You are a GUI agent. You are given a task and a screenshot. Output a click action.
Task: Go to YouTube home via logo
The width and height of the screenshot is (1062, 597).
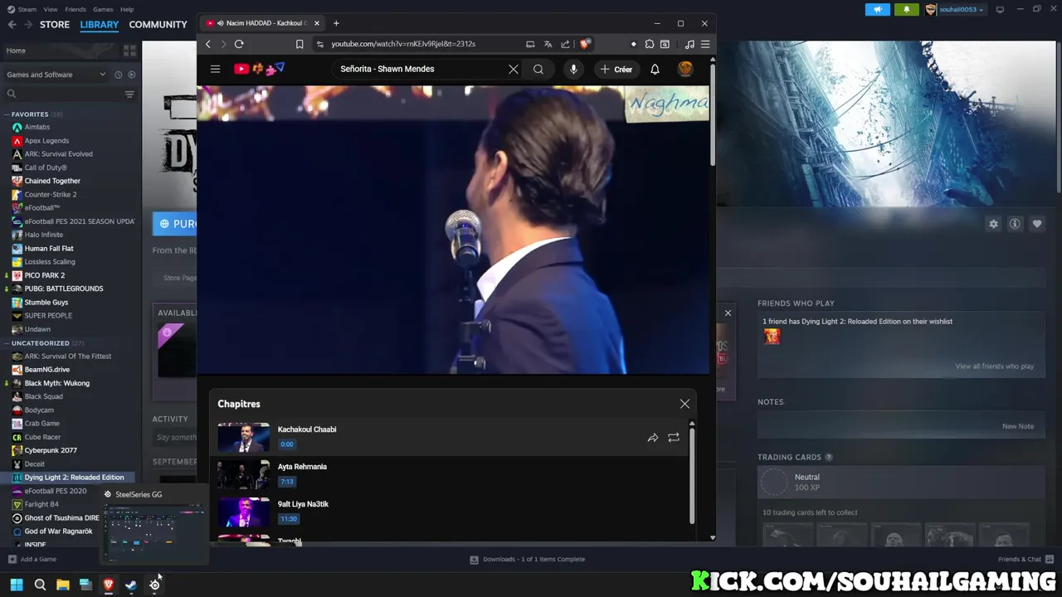(259, 69)
